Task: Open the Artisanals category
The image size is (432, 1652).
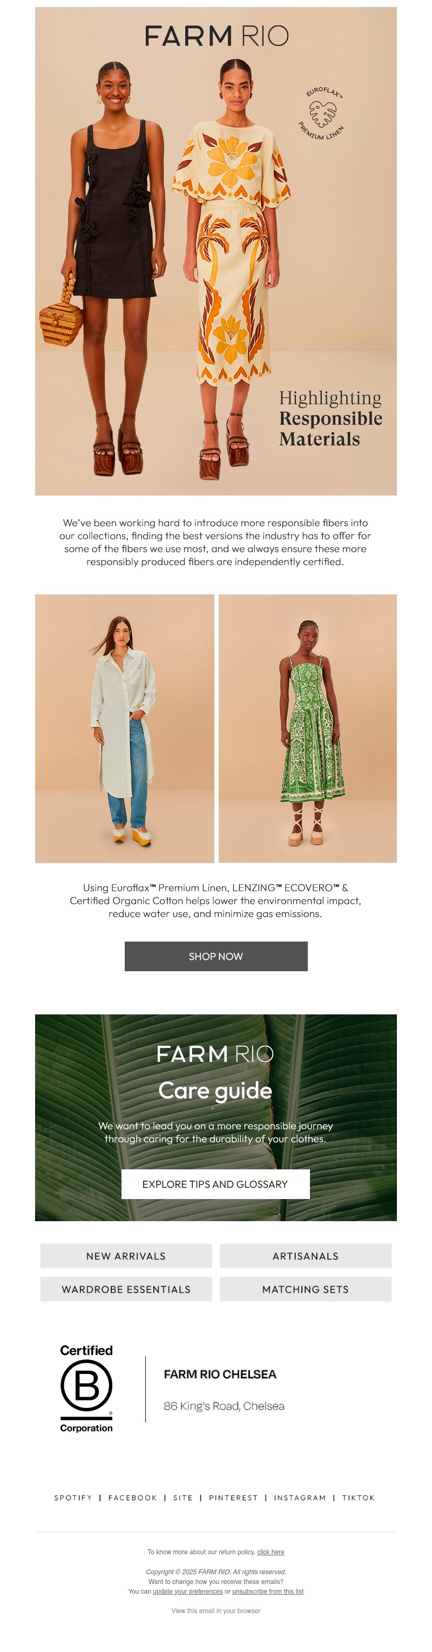Action: pos(306,1256)
